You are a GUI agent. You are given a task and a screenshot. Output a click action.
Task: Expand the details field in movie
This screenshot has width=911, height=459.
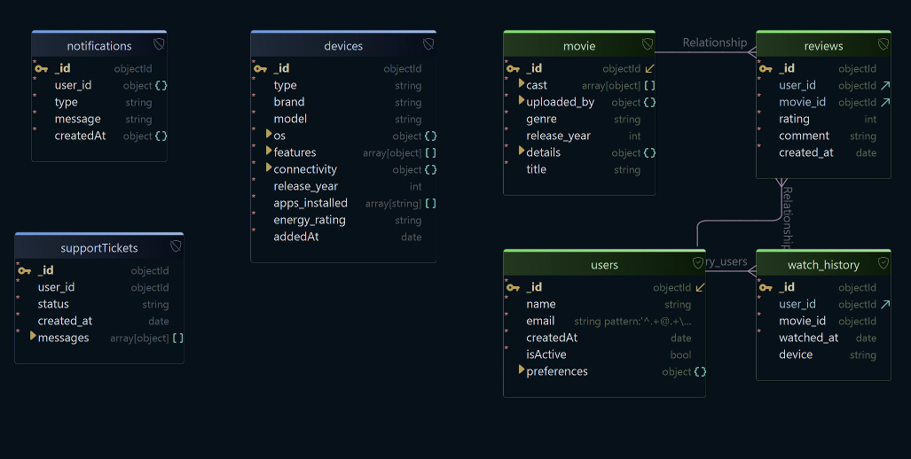point(522,151)
